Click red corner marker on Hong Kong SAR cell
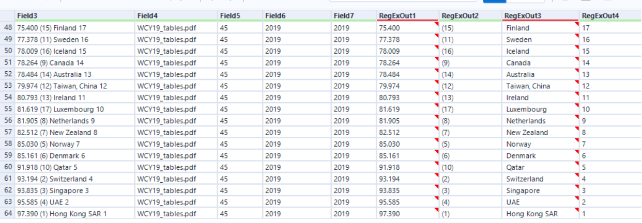642x223 pixels. [576, 210]
